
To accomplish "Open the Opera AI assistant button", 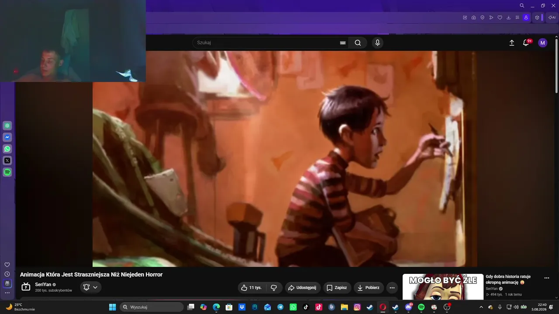I will (552, 17).
